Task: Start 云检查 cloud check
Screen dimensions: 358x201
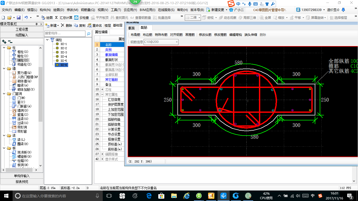Action: click(82, 18)
